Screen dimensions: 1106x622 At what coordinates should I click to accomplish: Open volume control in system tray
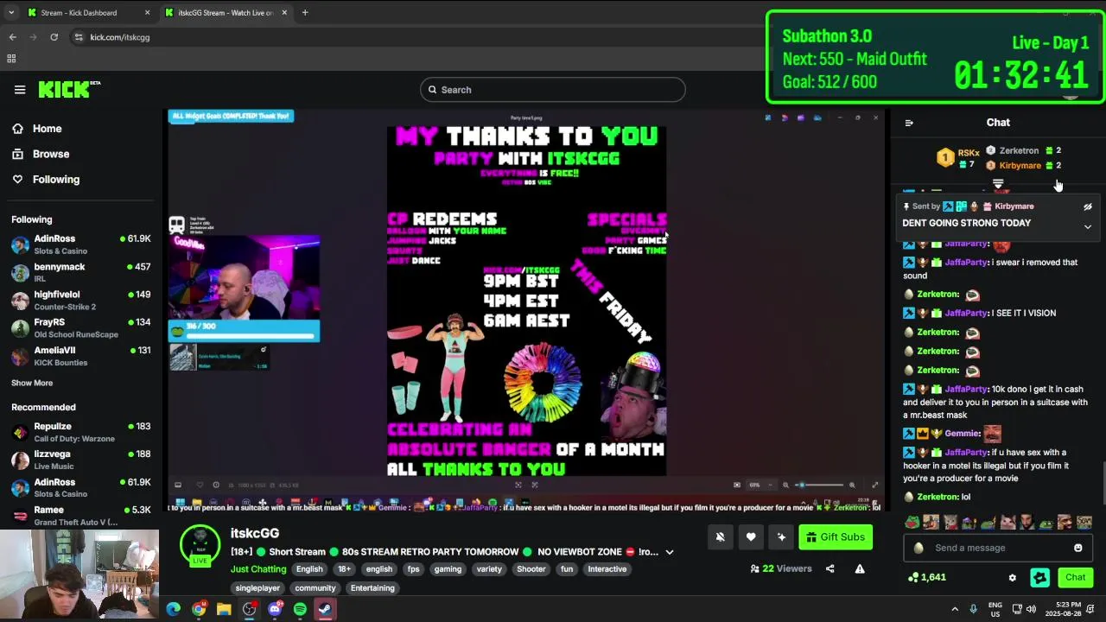[1030, 609]
